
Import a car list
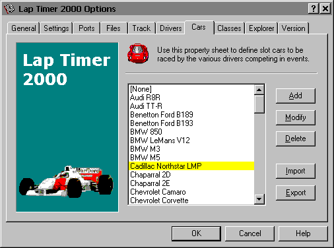coord(296,171)
